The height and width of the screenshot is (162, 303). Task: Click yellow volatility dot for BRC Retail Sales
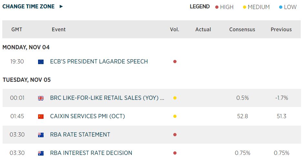(175, 98)
